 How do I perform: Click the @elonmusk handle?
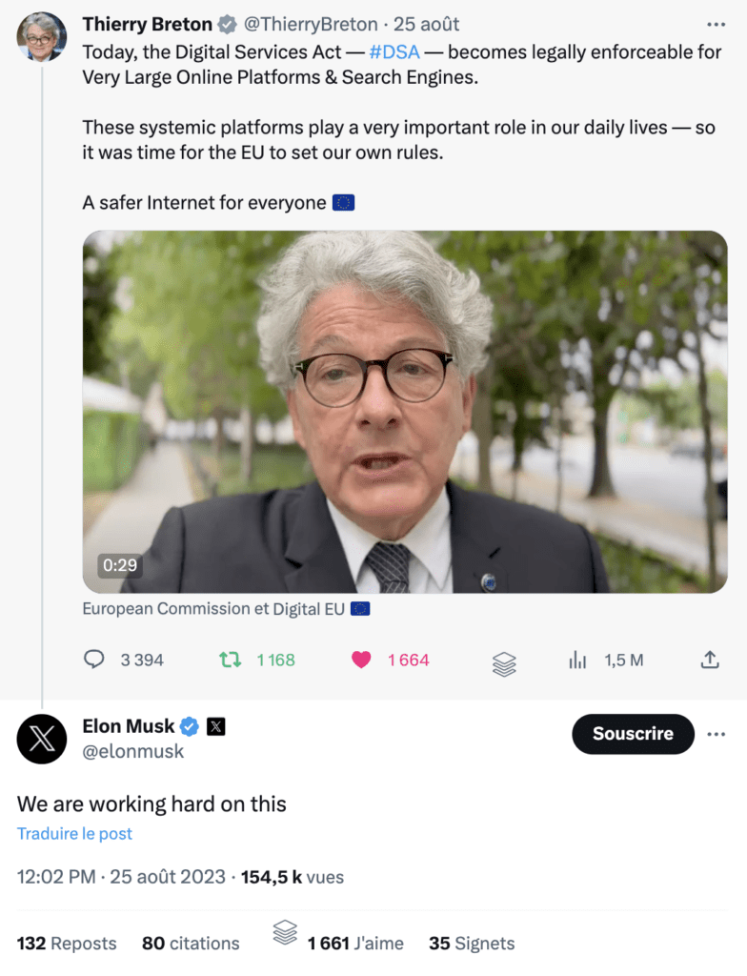point(133,751)
